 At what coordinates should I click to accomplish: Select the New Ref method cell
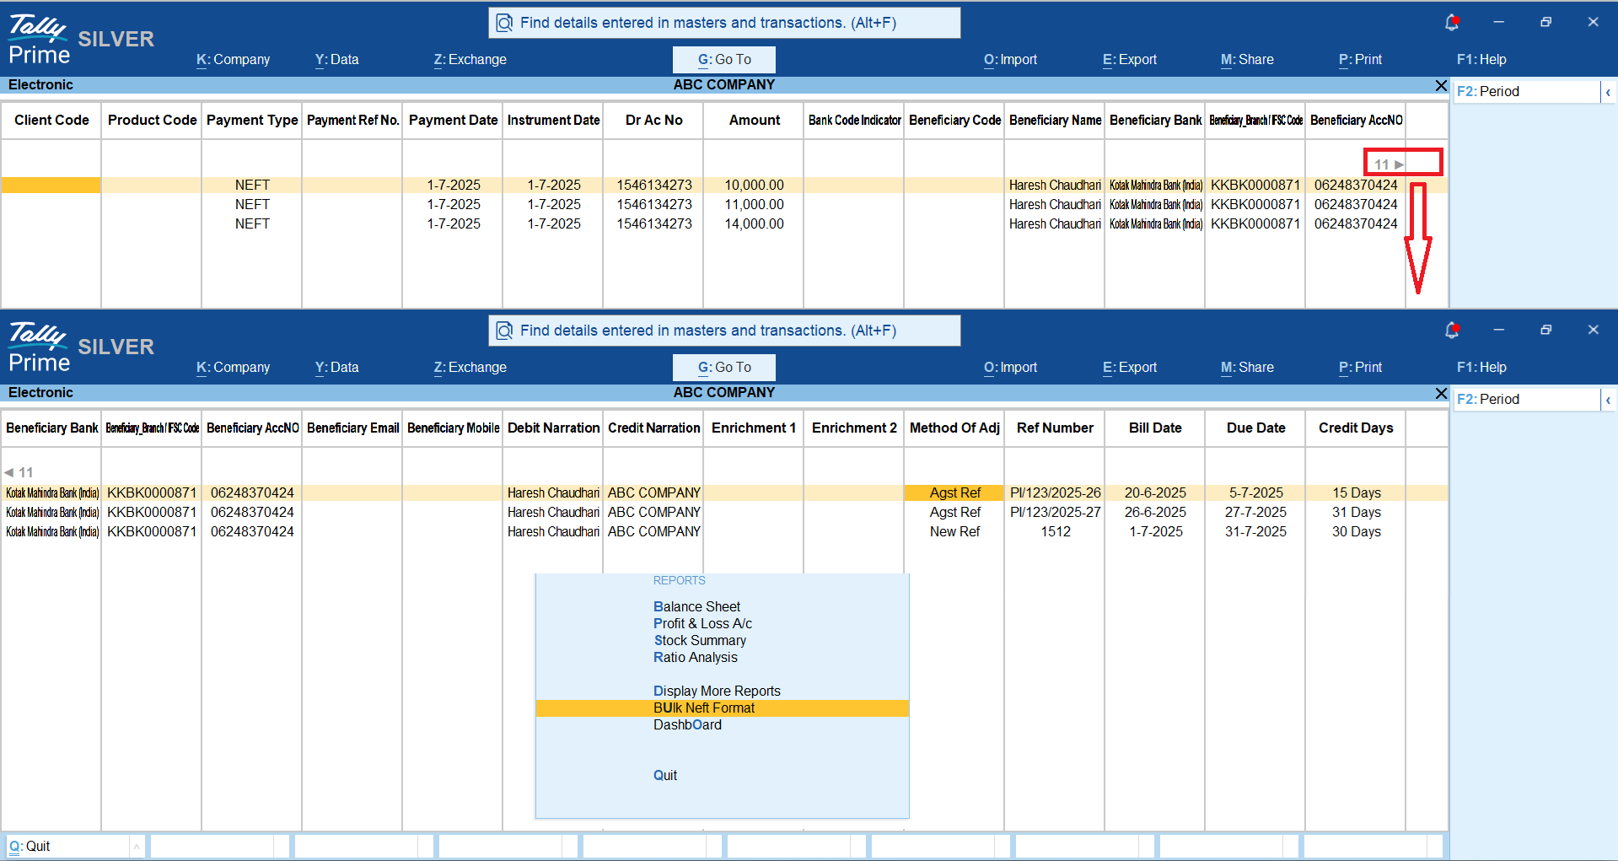954,532
